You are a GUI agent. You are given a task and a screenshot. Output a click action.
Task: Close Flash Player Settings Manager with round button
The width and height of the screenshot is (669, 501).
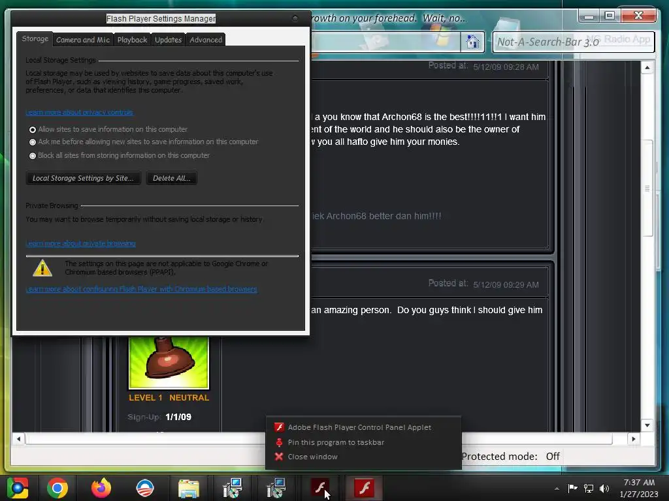[x=295, y=18]
